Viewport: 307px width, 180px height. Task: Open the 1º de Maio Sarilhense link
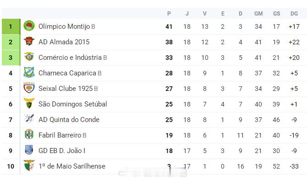pyautogui.click(x=72, y=166)
